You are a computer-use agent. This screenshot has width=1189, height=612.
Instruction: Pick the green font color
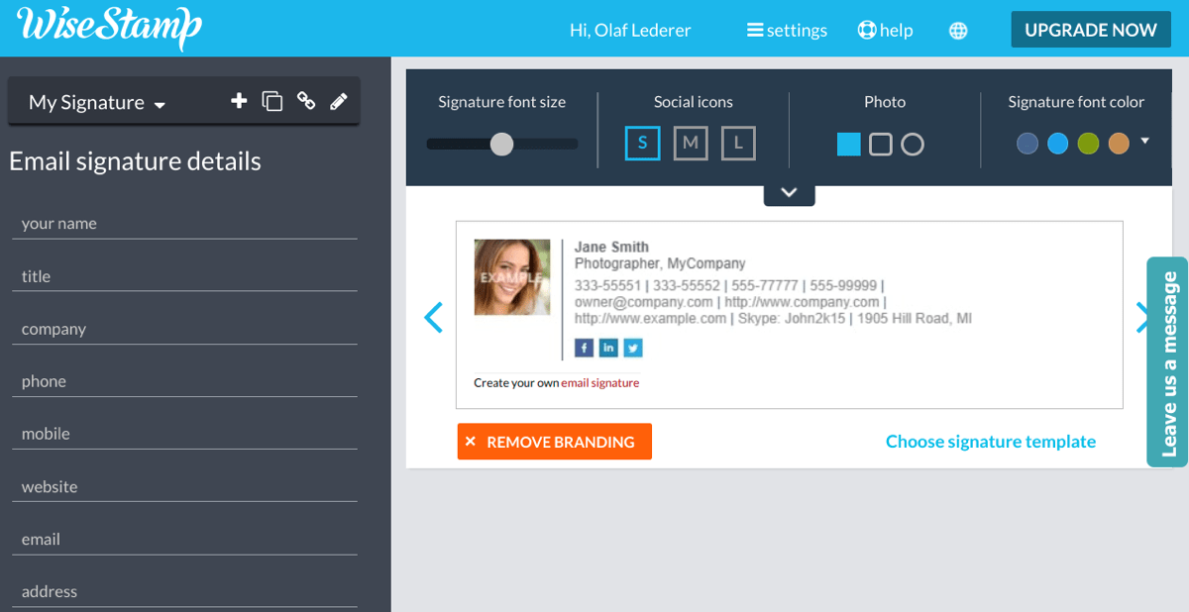(x=1088, y=144)
